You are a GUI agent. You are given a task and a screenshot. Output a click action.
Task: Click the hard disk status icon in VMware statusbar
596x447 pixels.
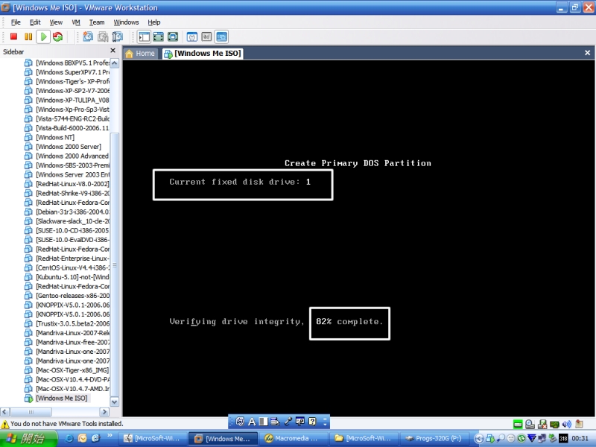coord(518,424)
